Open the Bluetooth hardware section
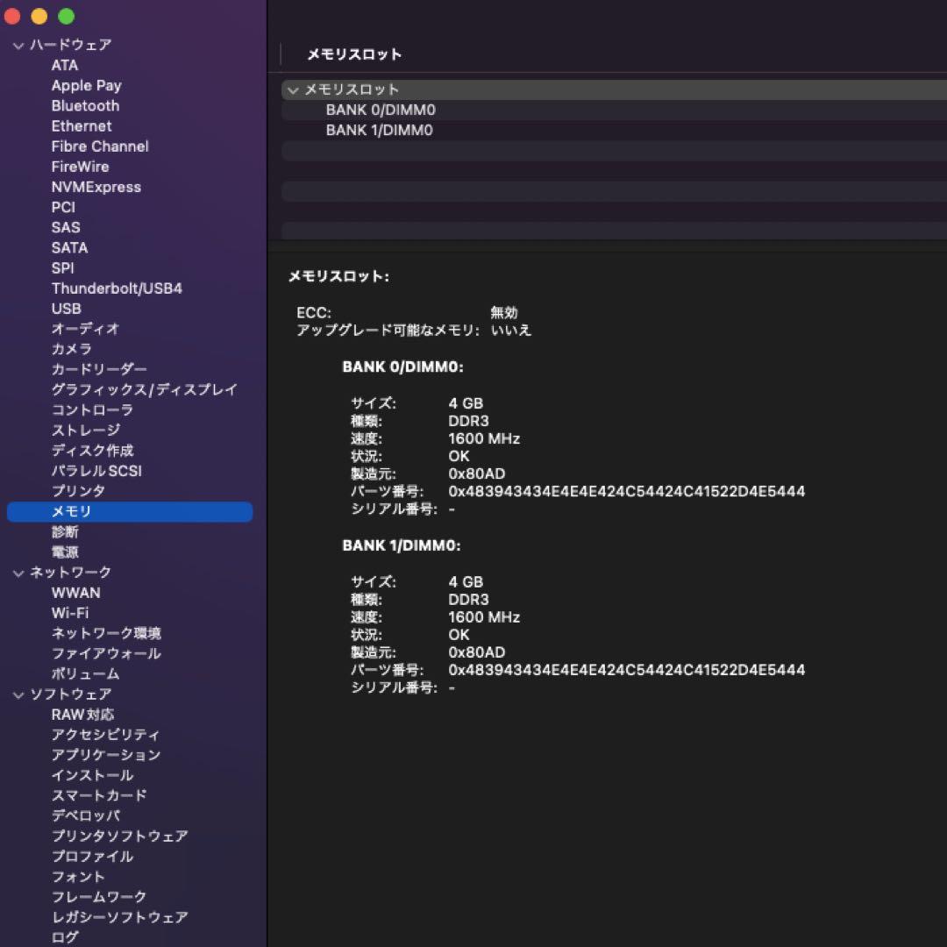The width and height of the screenshot is (947, 947). (84, 105)
